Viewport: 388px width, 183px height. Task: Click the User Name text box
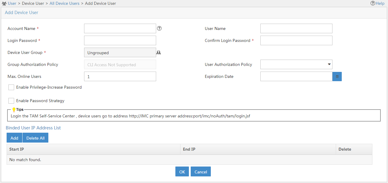[x=296, y=28]
